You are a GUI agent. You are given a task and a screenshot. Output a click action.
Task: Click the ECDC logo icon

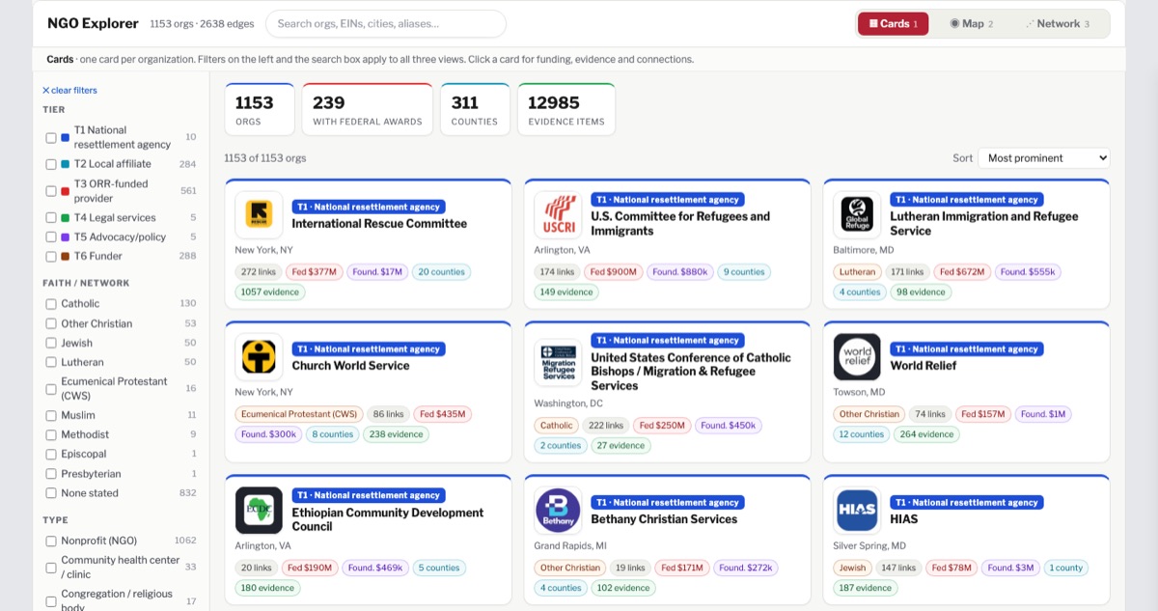point(259,510)
